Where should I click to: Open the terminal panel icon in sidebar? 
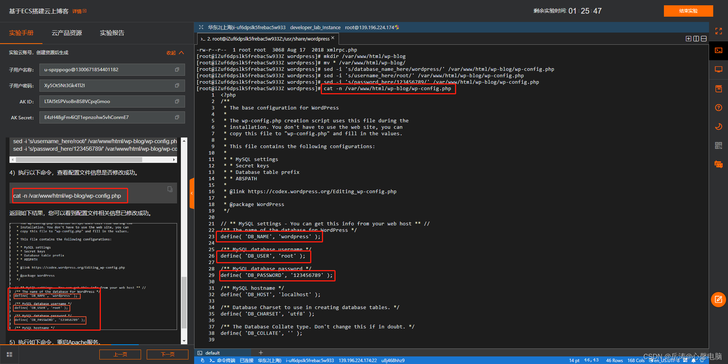click(x=718, y=50)
